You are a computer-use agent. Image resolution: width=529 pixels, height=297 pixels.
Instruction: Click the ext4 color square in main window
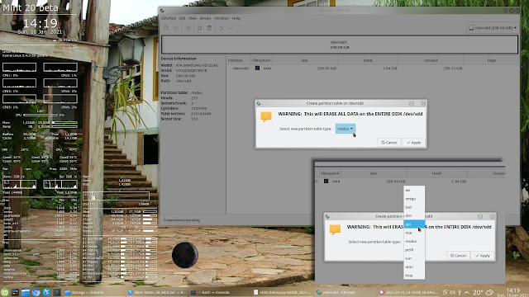tap(257, 68)
